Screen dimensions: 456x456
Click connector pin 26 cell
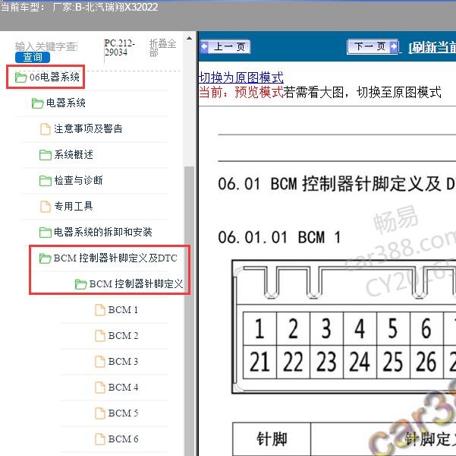point(426,363)
